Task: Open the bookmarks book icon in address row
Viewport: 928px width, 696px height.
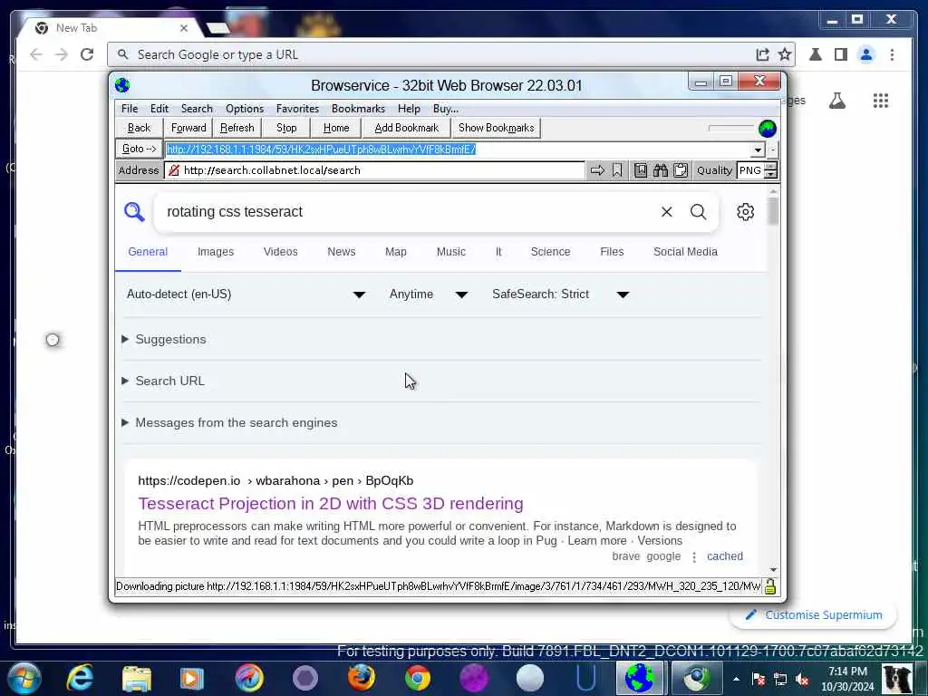Action: 641,170
